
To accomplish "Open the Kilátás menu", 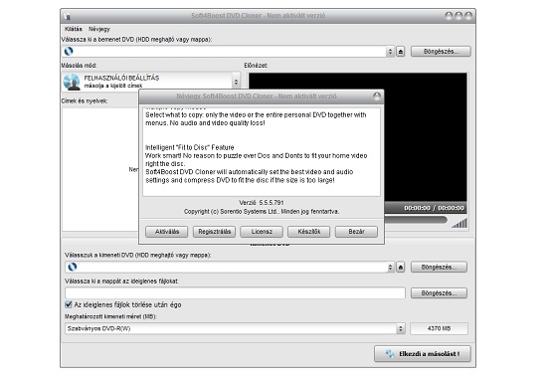I will tap(74, 29).
